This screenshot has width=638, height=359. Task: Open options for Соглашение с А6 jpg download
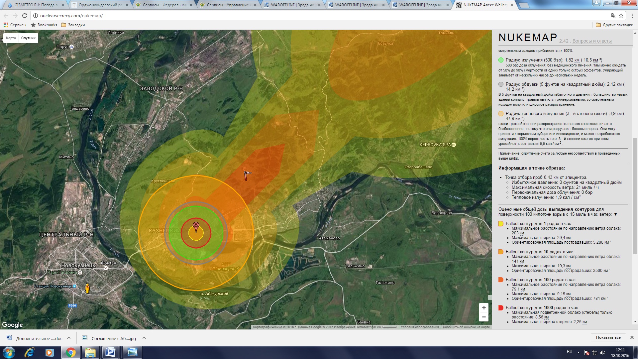point(144,338)
